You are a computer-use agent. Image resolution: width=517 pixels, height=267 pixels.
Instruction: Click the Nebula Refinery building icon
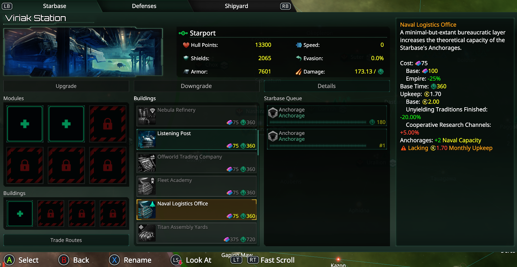(147, 116)
